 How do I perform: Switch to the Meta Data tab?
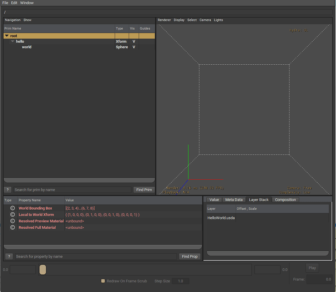pos(234,200)
